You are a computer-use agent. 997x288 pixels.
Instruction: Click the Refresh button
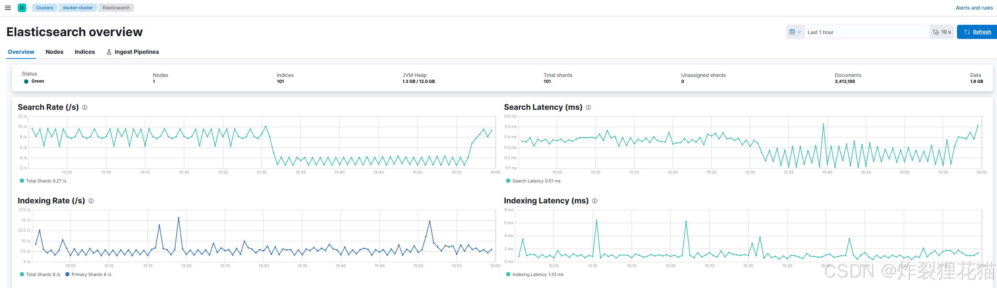point(978,32)
